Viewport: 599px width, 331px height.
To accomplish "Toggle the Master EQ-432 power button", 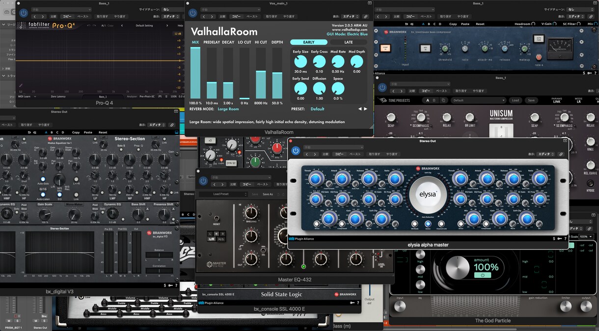I will coord(204,181).
